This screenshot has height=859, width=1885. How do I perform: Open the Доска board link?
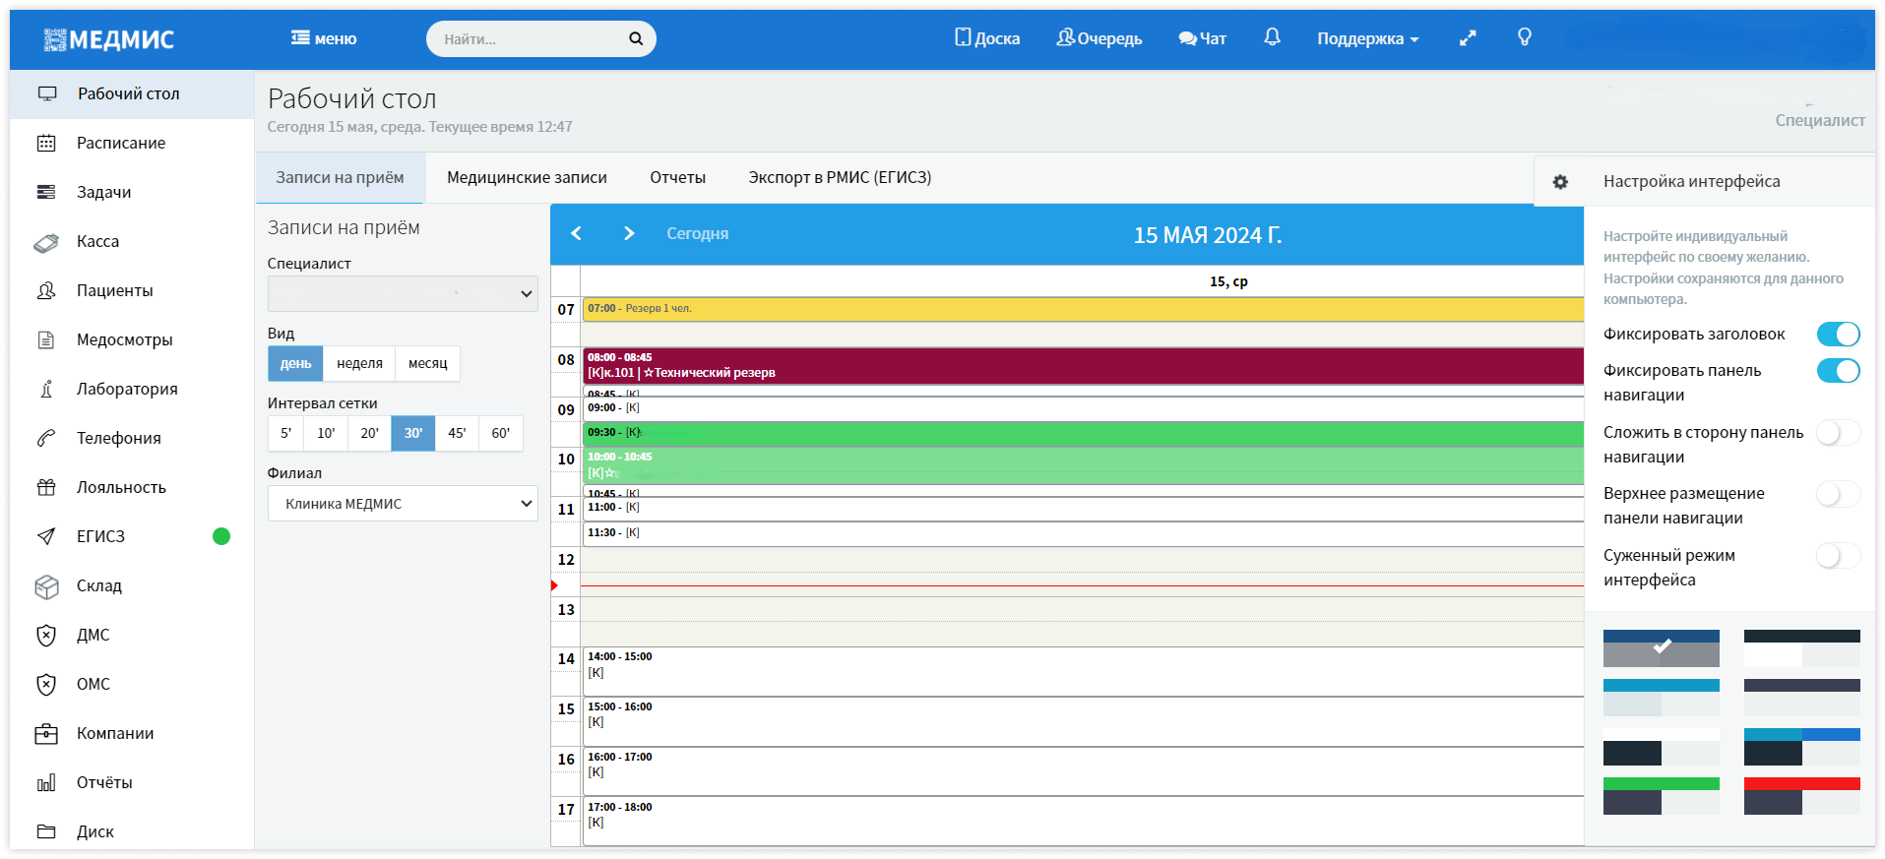coord(987,38)
